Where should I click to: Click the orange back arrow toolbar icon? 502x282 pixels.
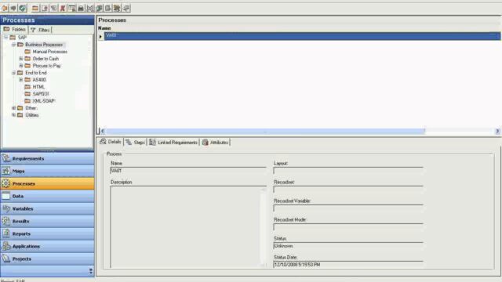click(x=5, y=8)
